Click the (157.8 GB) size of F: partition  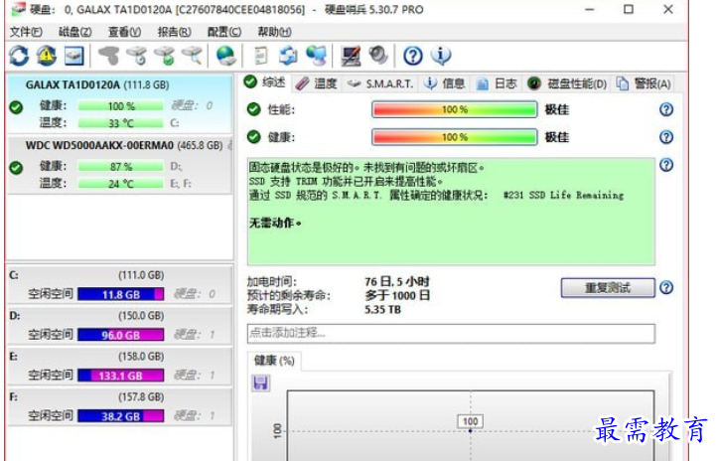click(141, 397)
